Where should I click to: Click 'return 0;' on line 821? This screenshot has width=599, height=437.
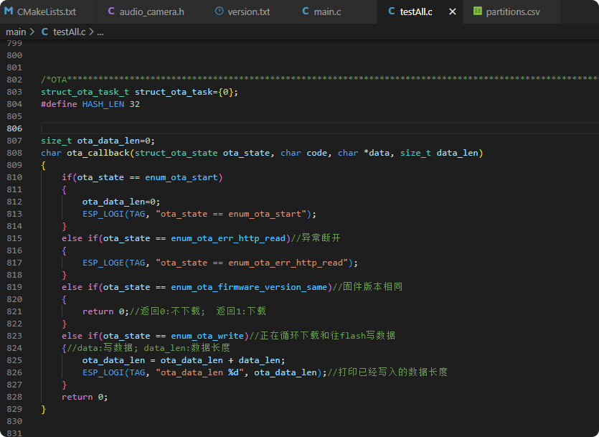[105, 311]
